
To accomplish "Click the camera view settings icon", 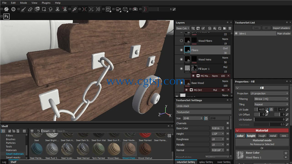I will pos(118,9).
